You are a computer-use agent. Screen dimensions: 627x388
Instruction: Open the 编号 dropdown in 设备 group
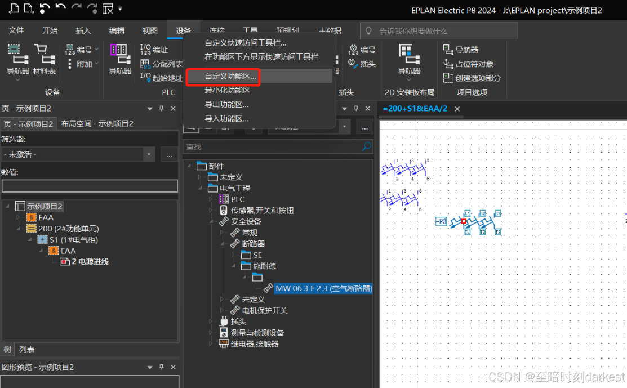pos(96,50)
